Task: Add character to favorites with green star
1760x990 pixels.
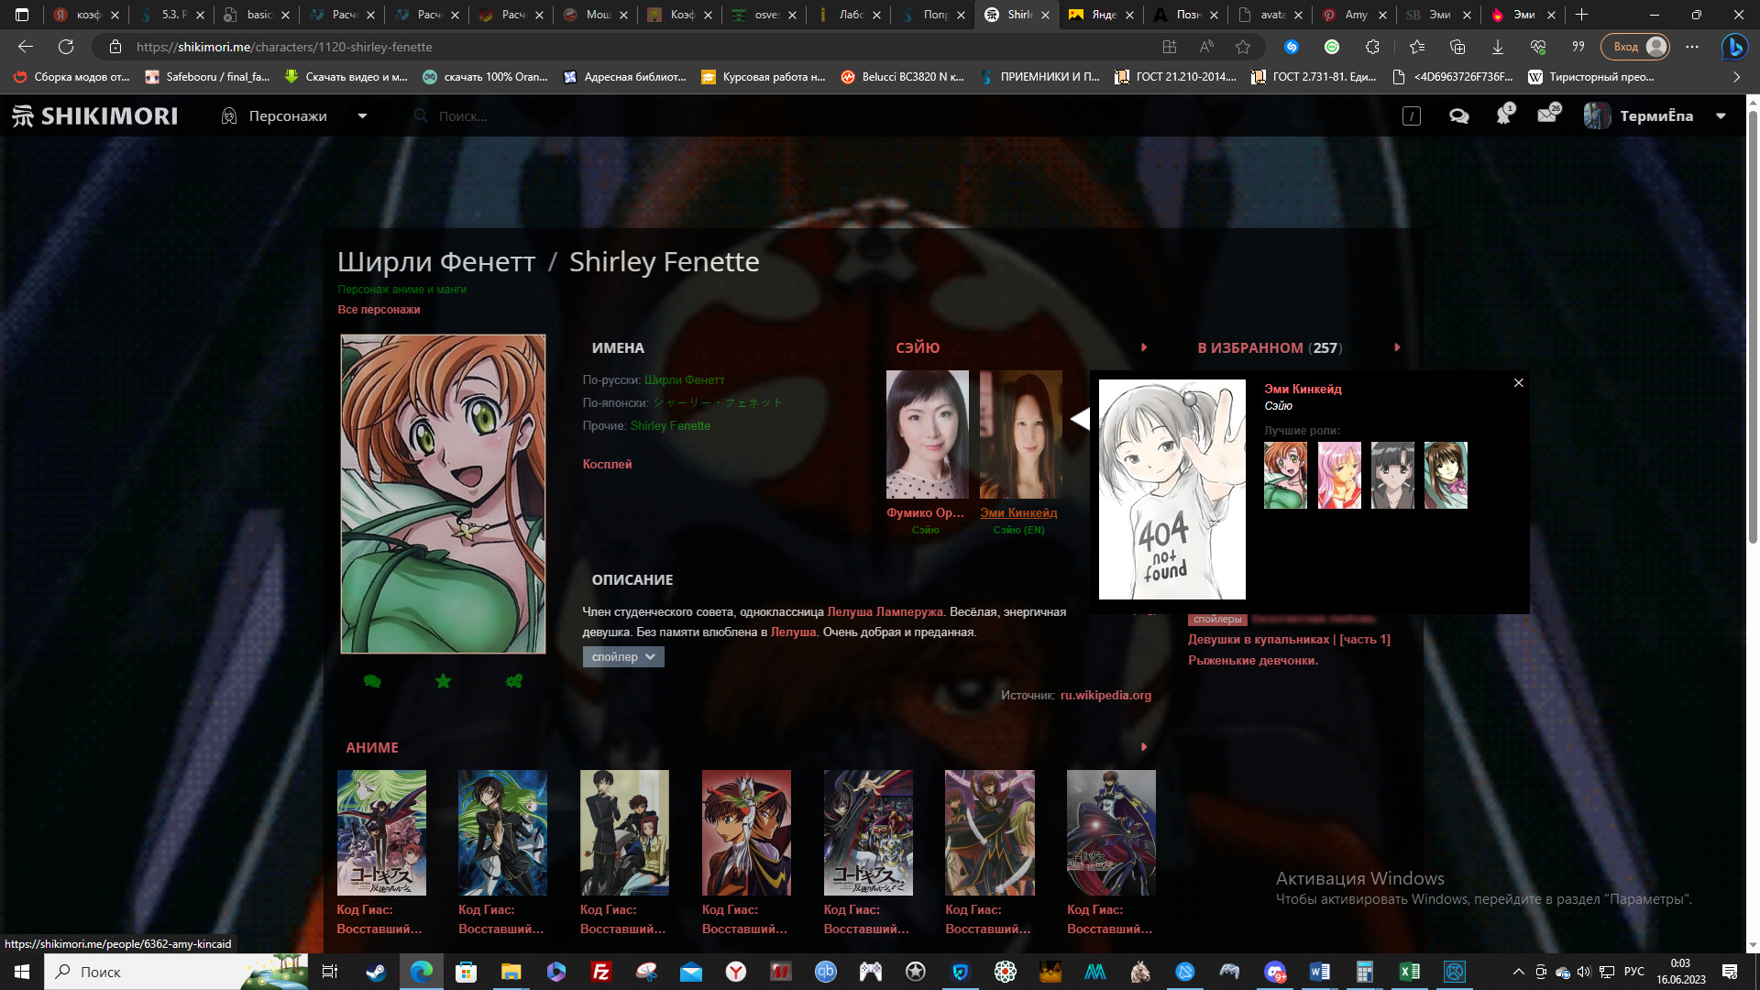Action: pyautogui.click(x=443, y=681)
